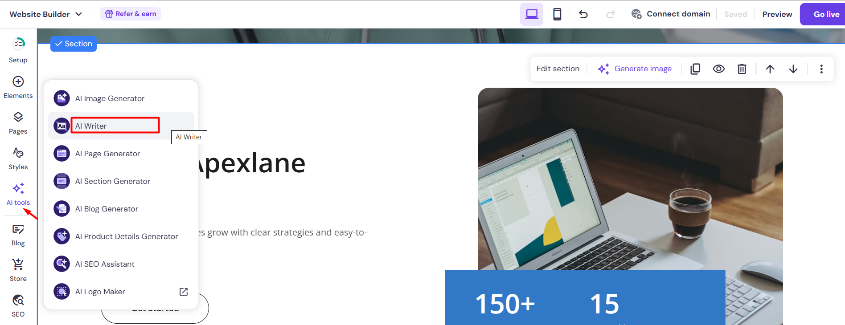Viewport: 845px width, 325px height.
Task: Click the AI Writer round Aa icon
Action: click(x=62, y=126)
